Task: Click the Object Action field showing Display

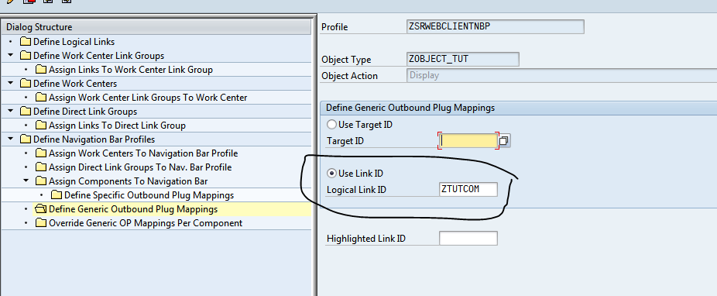Action: [x=561, y=75]
